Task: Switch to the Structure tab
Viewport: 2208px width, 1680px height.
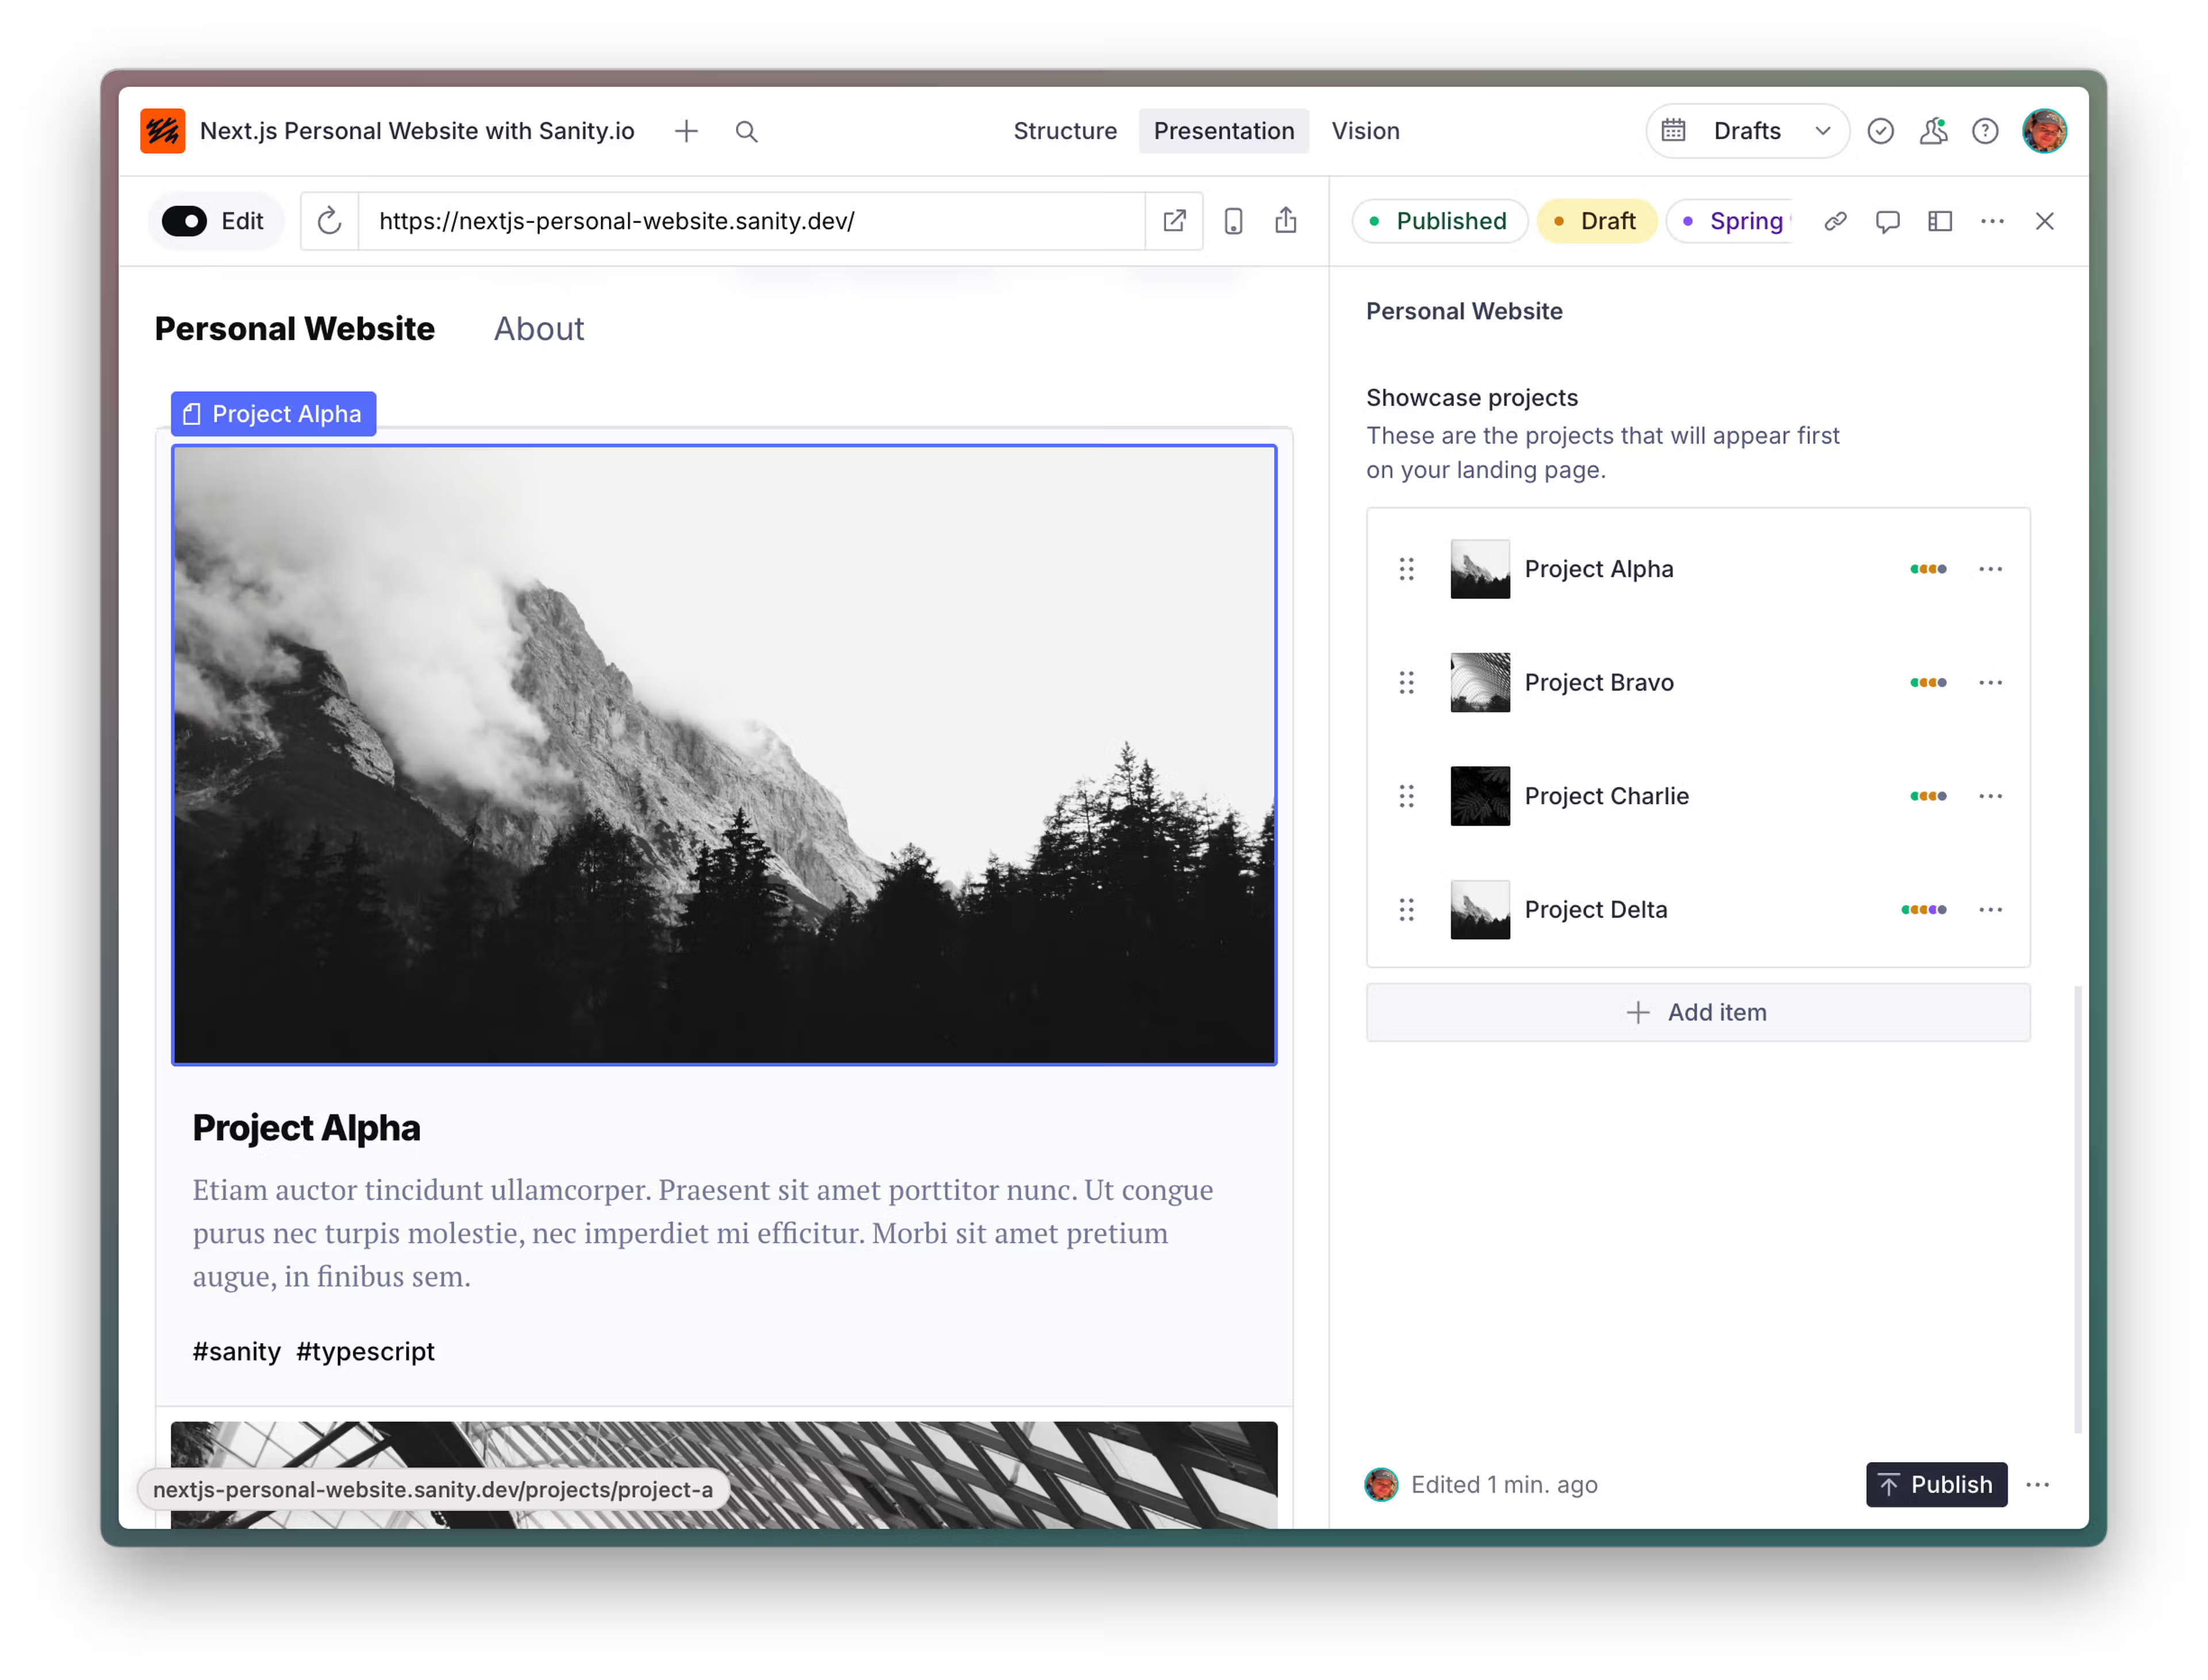Action: pos(1064,131)
